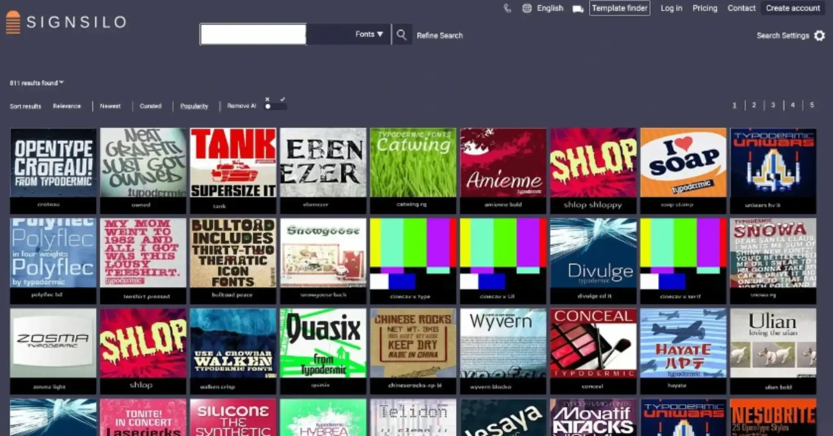Open the Snowgoose font thumbnail
Screen dimensions: 833x436
coord(323,261)
